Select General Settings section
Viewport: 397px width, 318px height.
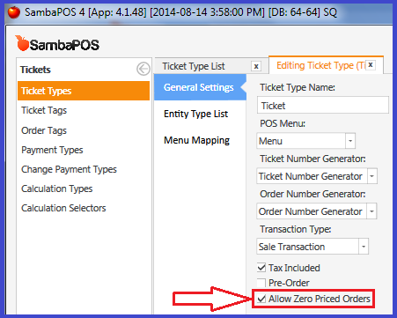(x=199, y=87)
